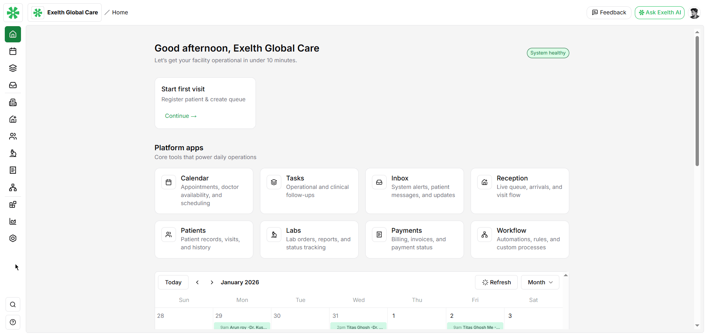This screenshot has height=334, width=707.
Task: Open the Tasks layers icon in sidebar
Action: click(x=13, y=68)
